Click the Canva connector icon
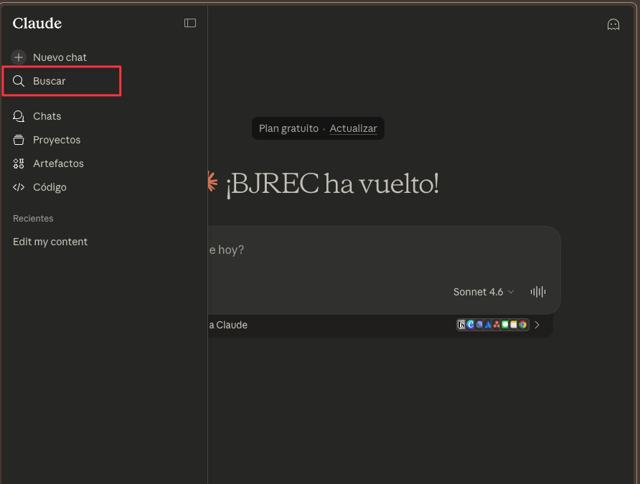The width and height of the screenshot is (640, 484). [x=470, y=325]
